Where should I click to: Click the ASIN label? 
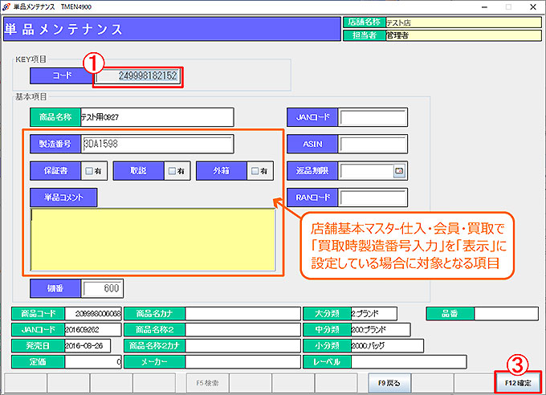pos(312,144)
